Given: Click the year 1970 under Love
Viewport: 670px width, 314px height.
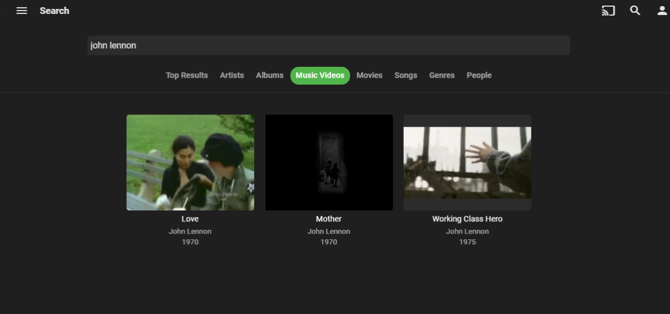Looking at the screenshot, I should (x=190, y=242).
